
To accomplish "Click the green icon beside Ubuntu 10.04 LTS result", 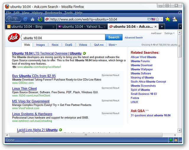I will coord(84,53).
